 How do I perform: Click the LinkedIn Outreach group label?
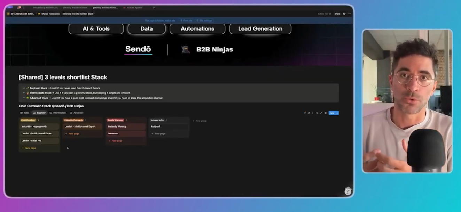(73, 120)
